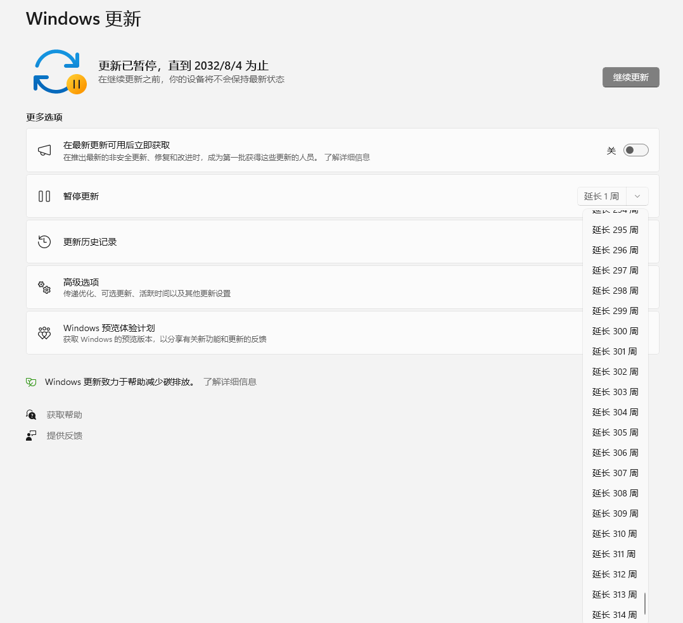Click the dropdown list scrollbar thumb
The image size is (683, 623).
[645, 603]
